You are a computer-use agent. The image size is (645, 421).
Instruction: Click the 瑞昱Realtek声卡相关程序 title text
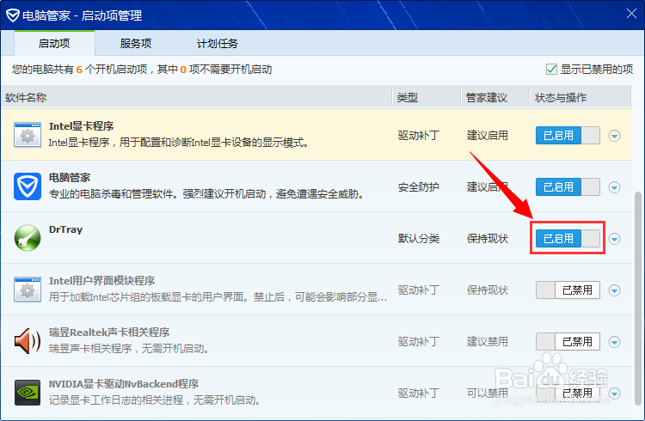pyautogui.click(x=109, y=333)
